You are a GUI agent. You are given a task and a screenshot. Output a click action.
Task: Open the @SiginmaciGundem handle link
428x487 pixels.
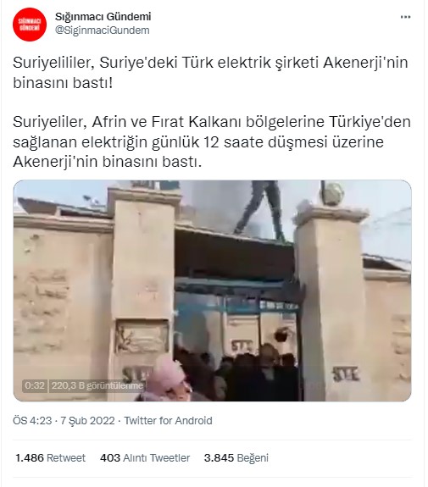[x=103, y=30]
